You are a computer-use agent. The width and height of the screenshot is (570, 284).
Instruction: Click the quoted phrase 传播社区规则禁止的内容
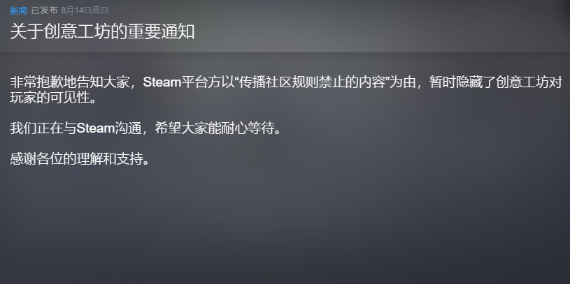click(x=312, y=82)
